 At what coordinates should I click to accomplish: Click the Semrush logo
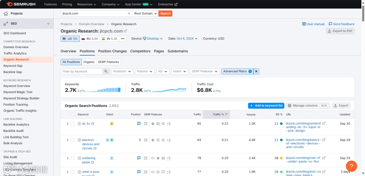(21, 4)
